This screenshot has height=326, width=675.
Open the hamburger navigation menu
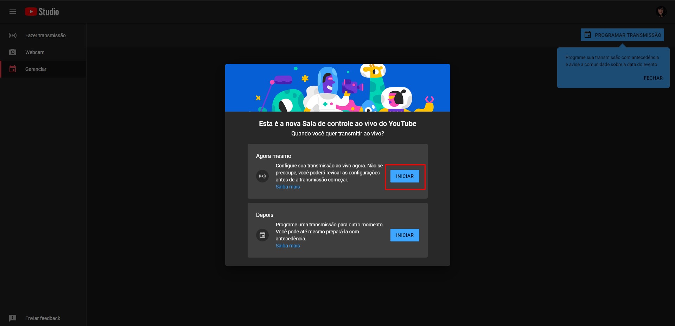pos(13,12)
